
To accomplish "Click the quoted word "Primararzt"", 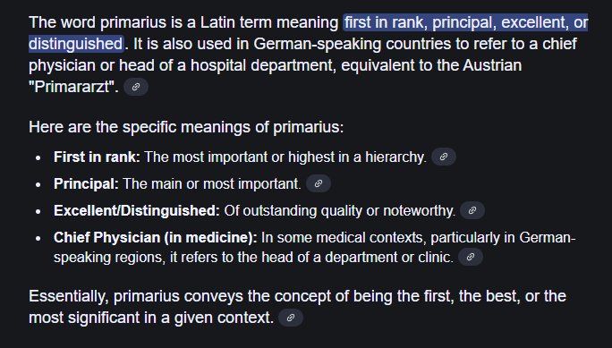I will pos(73,87).
